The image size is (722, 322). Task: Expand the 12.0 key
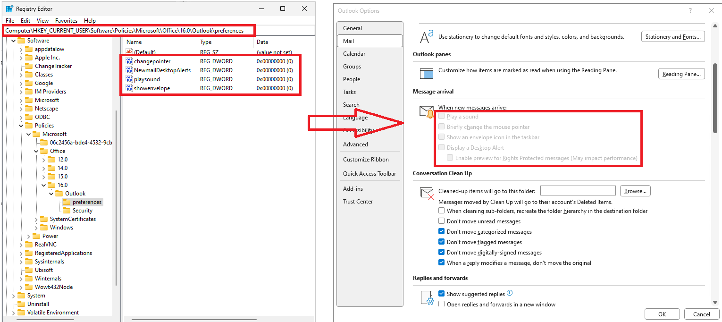43,160
